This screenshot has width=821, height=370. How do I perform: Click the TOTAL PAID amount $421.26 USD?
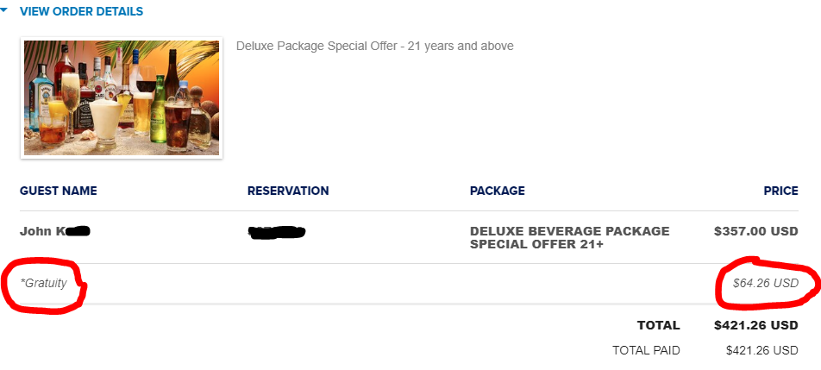click(x=761, y=351)
